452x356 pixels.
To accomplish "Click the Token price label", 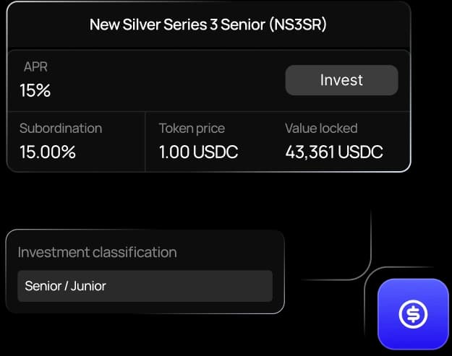I will point(192,129).
